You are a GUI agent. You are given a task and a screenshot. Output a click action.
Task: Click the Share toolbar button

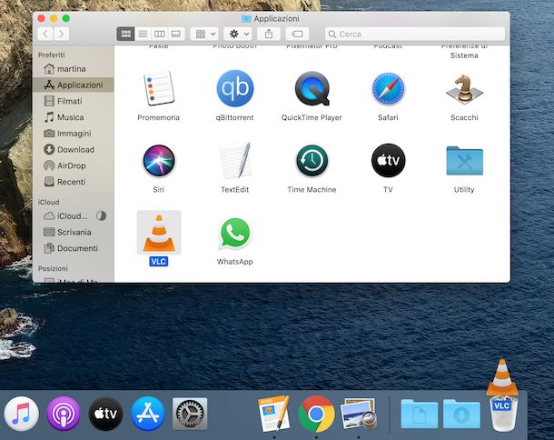[x=269, y=34]
